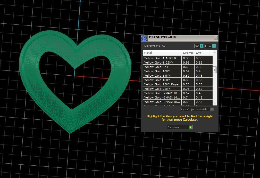Close the Metal Weights dialog

(x=215, y=38)
